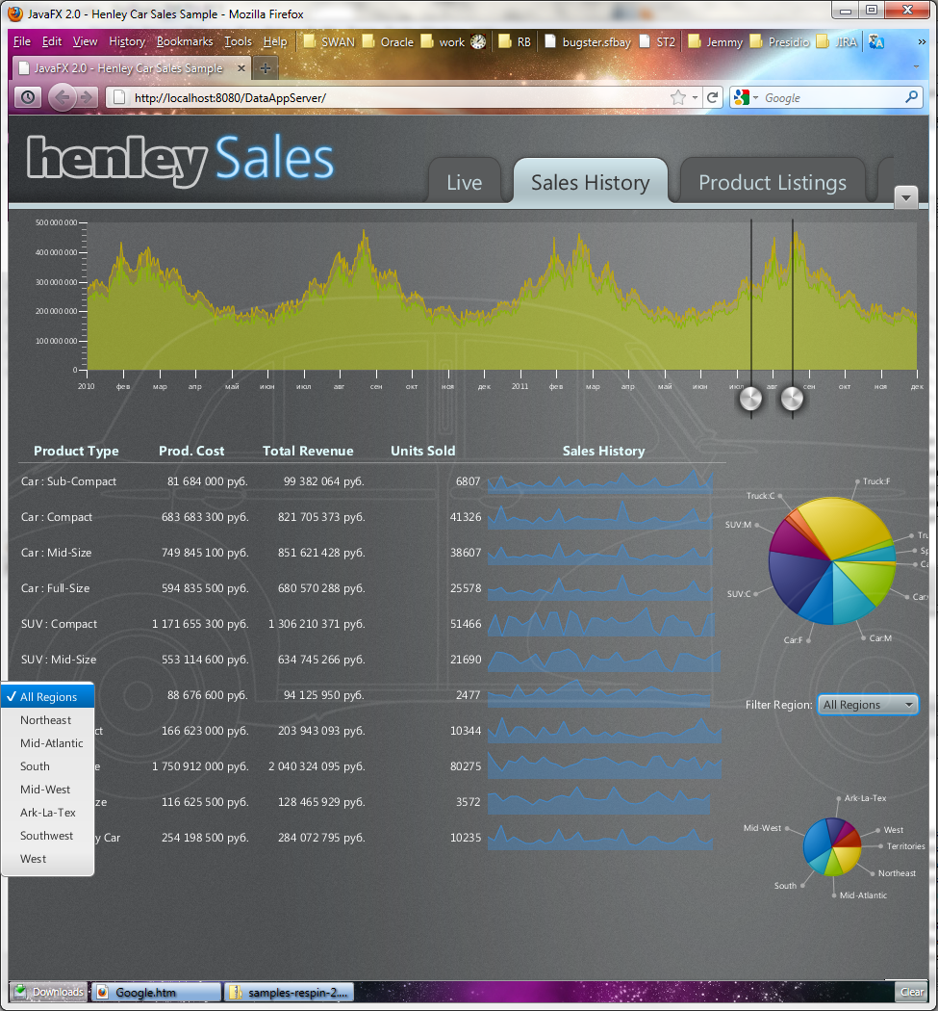Screen dimensions: 938x1011
Task: Click the search magnifier icon in Google box
Action: (911, 97)
